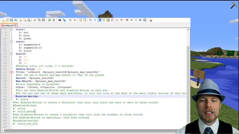Screen dimensions: 239x134
Task: Click the '3: solid' style line
Action: [x=25, y=51]
